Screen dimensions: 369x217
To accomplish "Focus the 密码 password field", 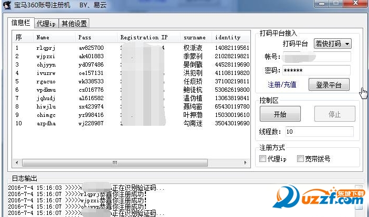I will point(317,71).
